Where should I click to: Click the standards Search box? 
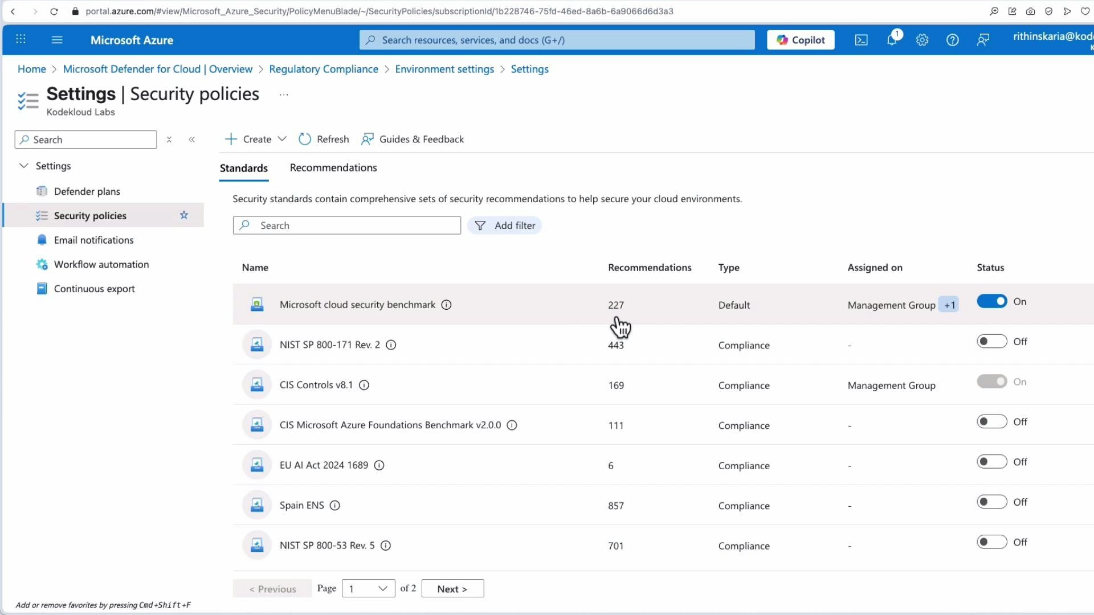pyautogui.click(x=347, y=225)
